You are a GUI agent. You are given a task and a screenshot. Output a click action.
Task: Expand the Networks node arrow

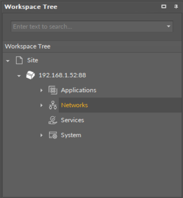[41, 105]
